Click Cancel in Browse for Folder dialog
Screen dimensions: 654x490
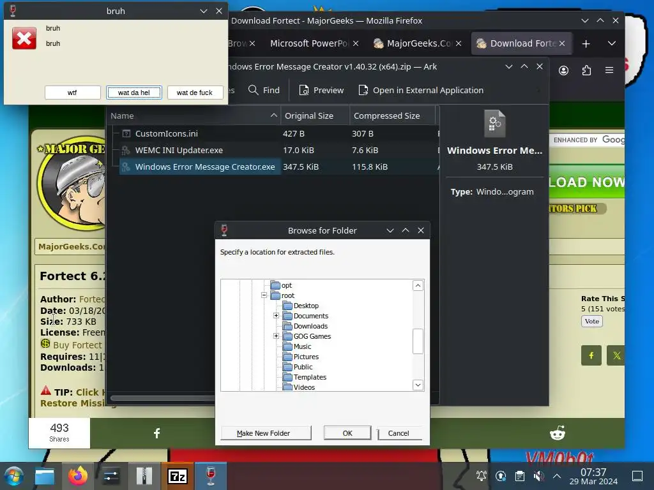point(399,433)
